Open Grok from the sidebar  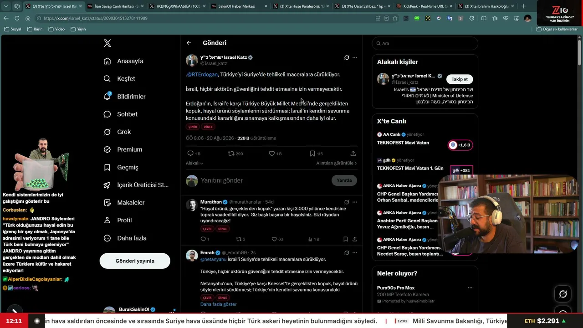[117, 132]
